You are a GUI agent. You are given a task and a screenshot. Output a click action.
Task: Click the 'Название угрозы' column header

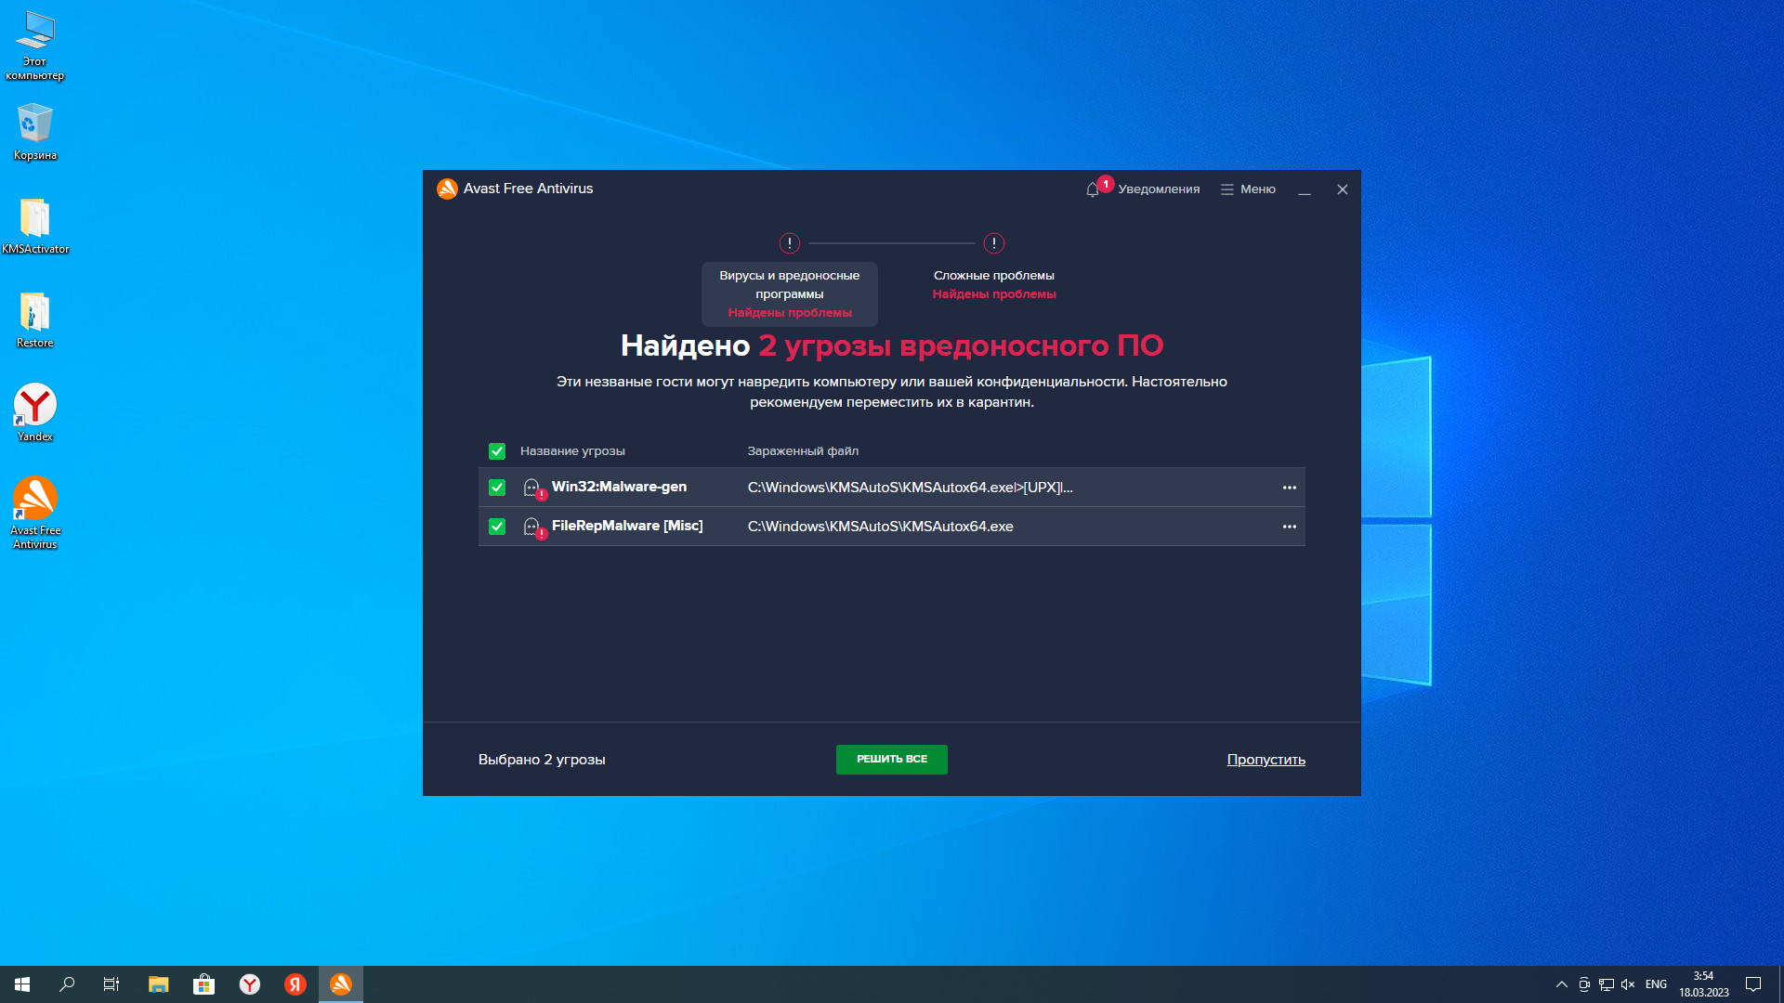572,451
